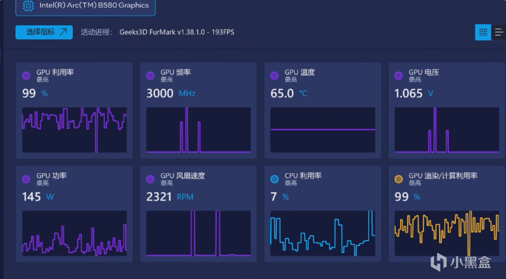Toggle the purple dot beside GPU 频率
The image size is (506, 279).
(x=150, y=76)
